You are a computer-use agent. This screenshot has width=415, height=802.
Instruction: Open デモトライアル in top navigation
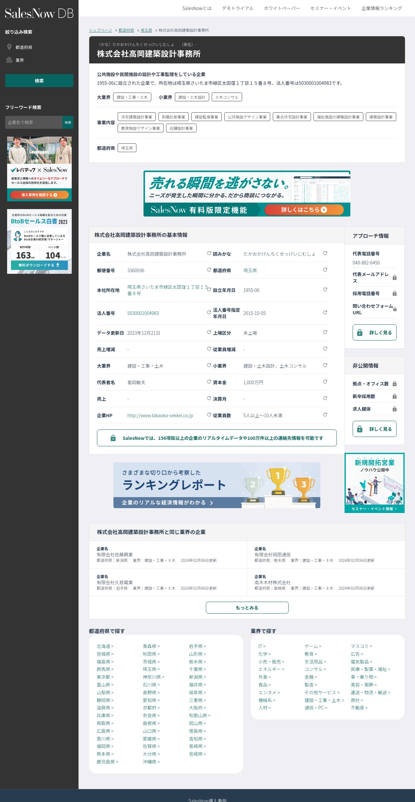[238, 8]
